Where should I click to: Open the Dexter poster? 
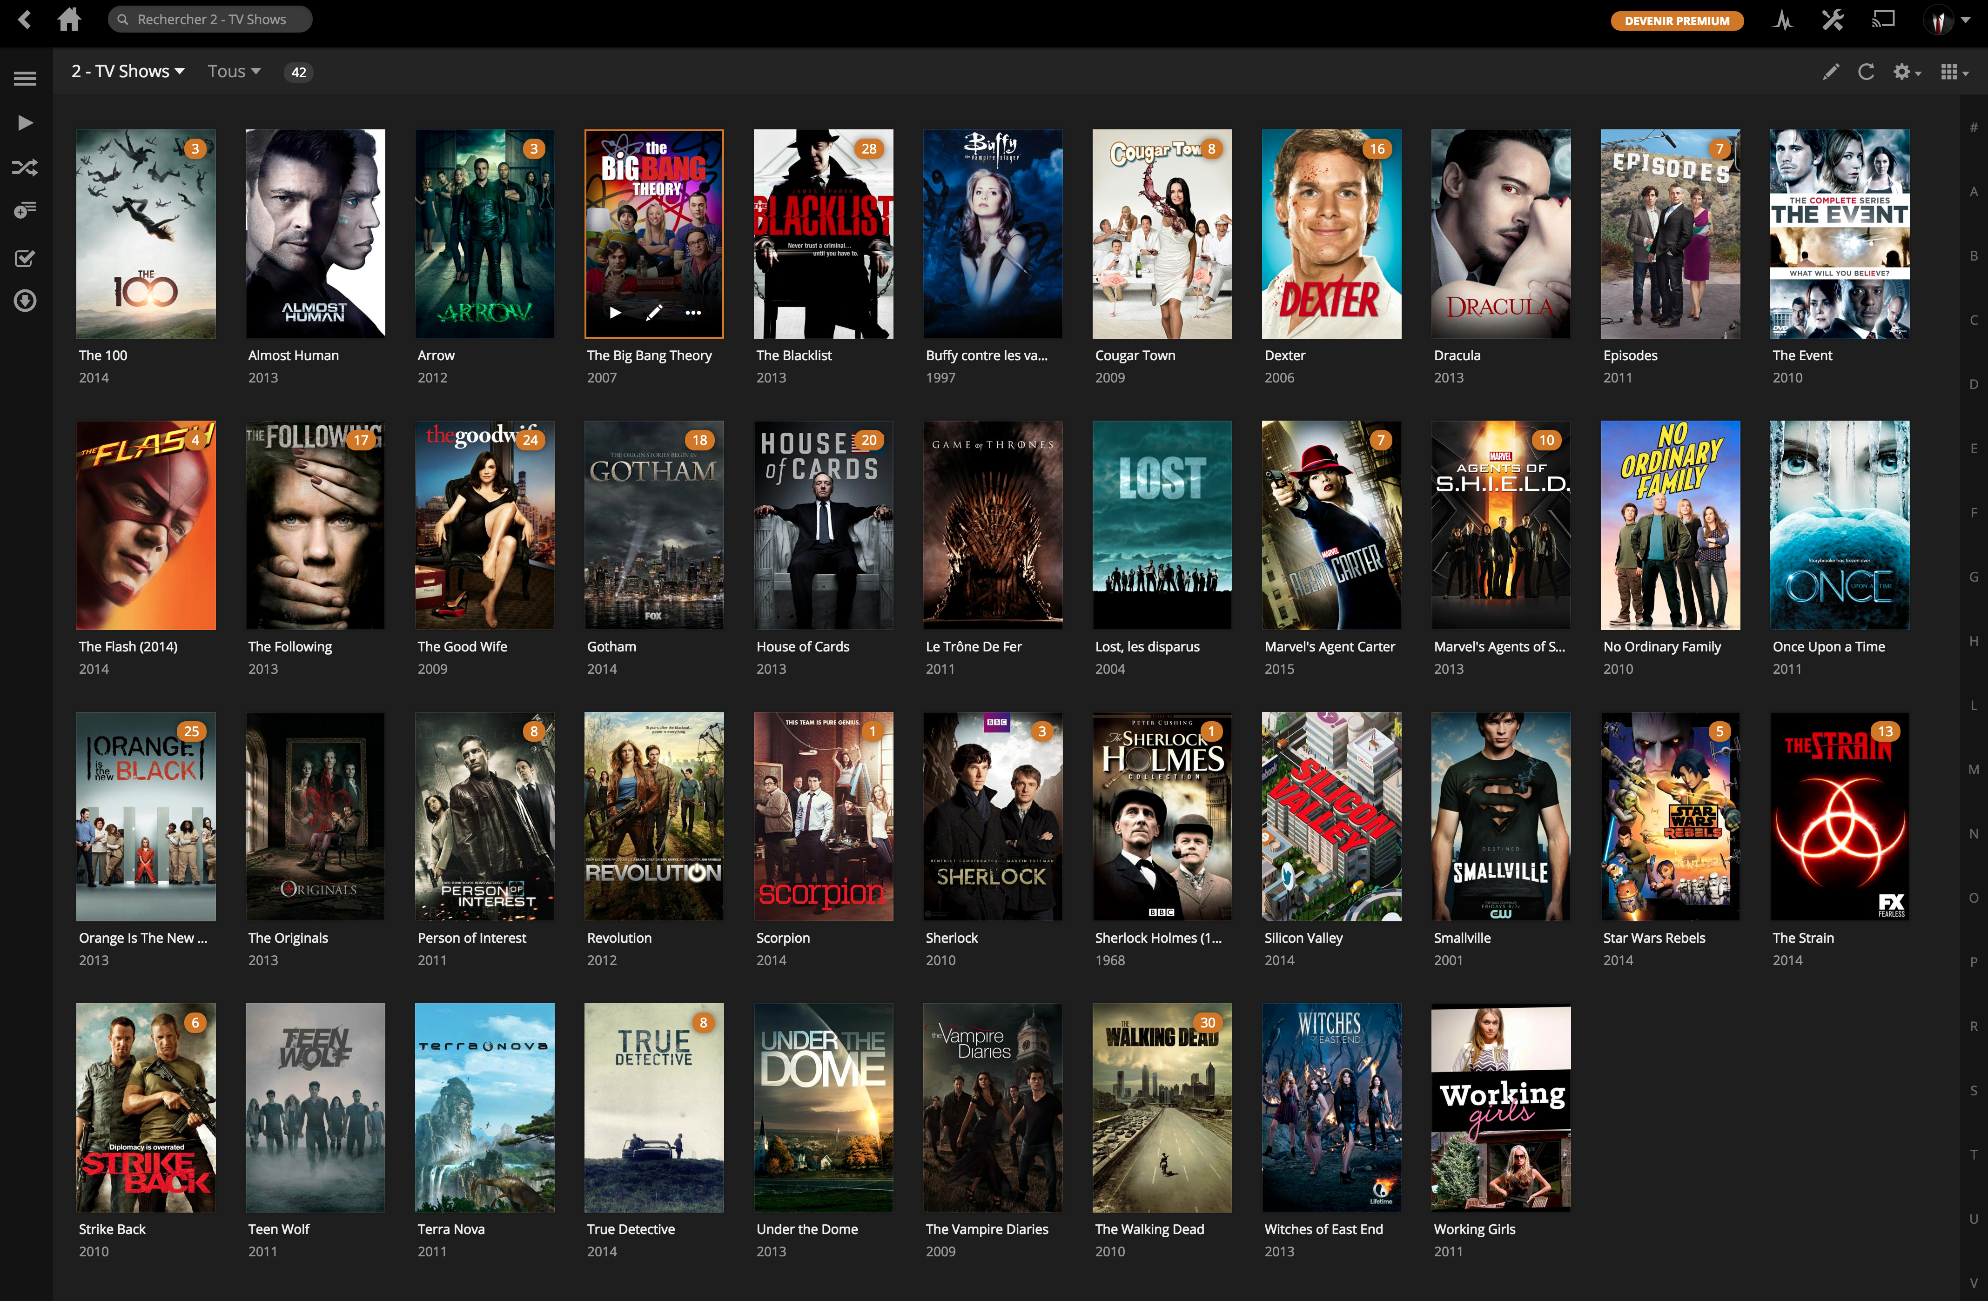1330,234
